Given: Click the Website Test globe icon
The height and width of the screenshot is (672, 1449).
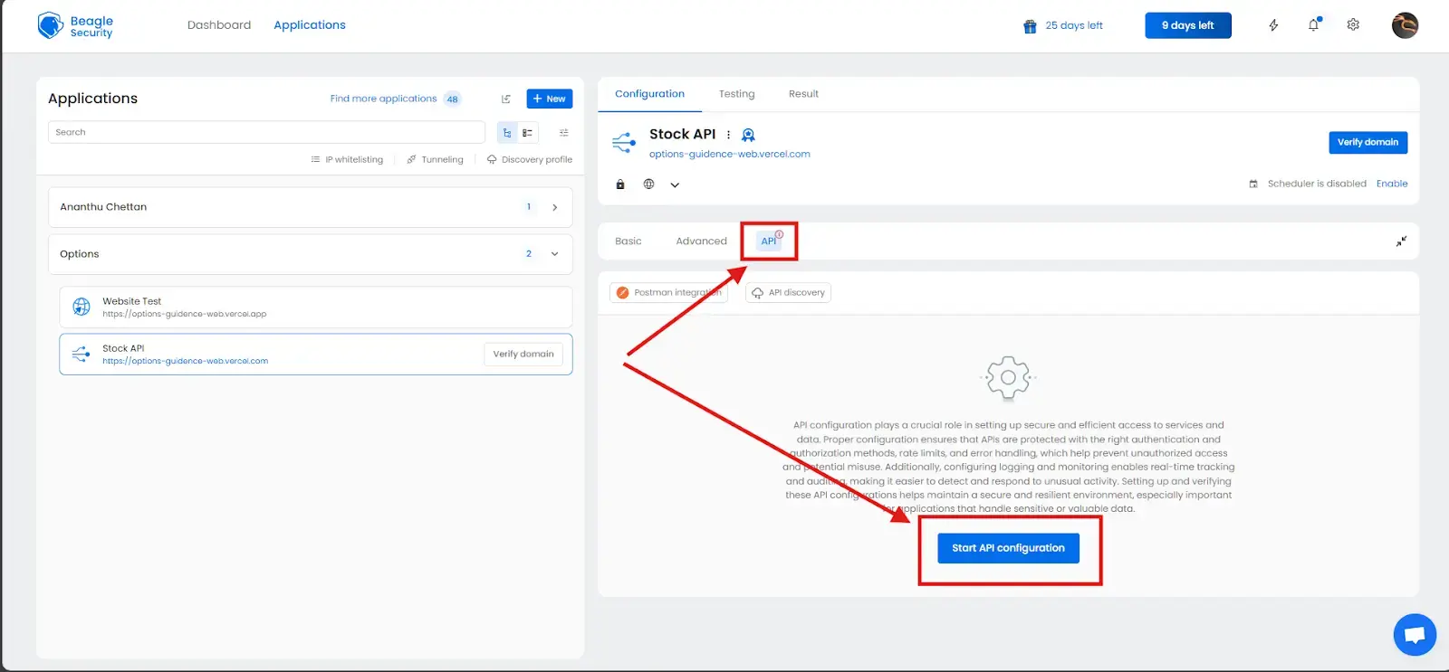Looking at the screenshot, I should (82, 308).
